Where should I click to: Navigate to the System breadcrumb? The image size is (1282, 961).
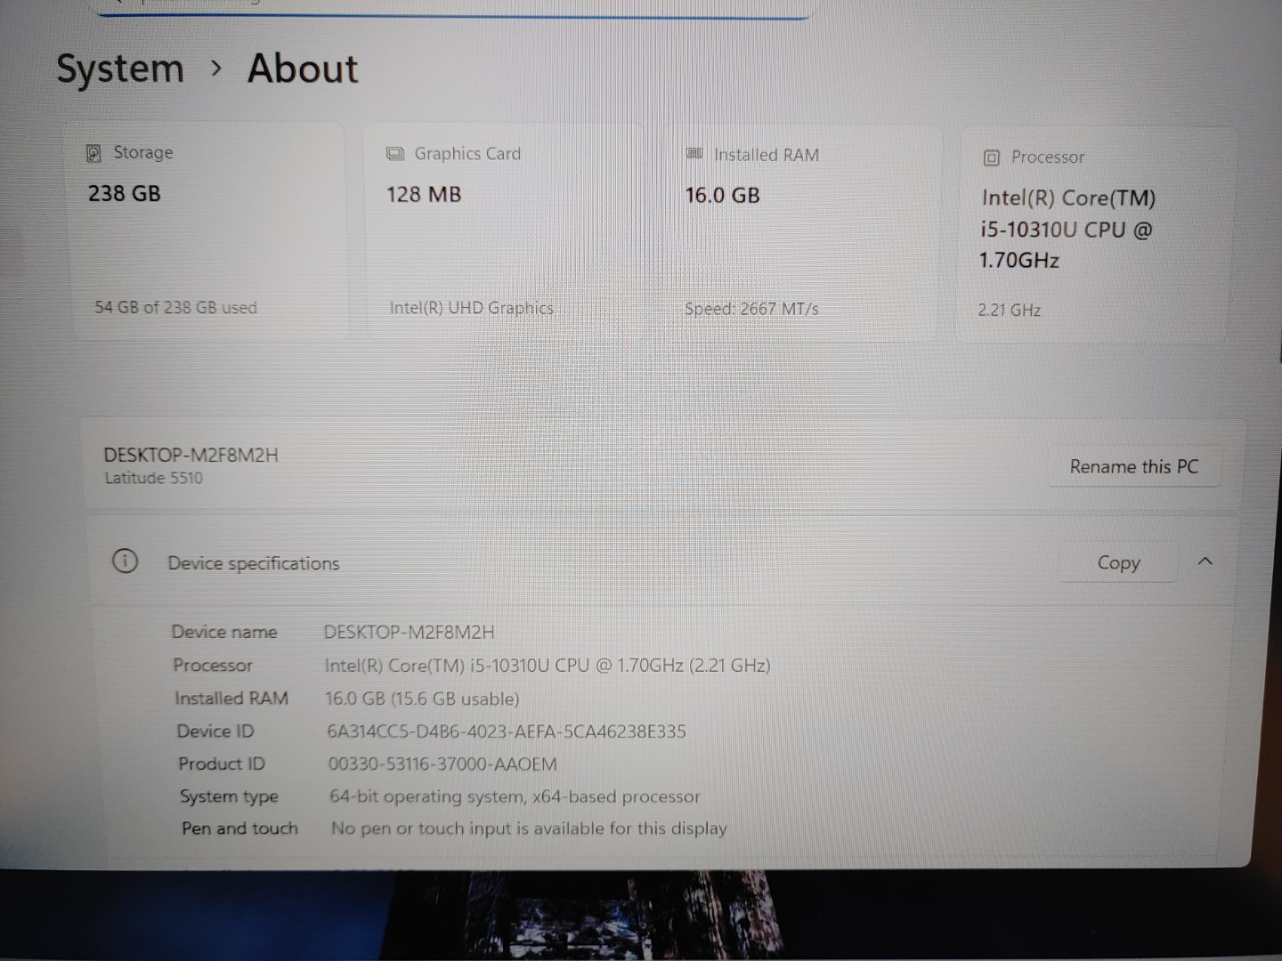(x=119, y=69)
